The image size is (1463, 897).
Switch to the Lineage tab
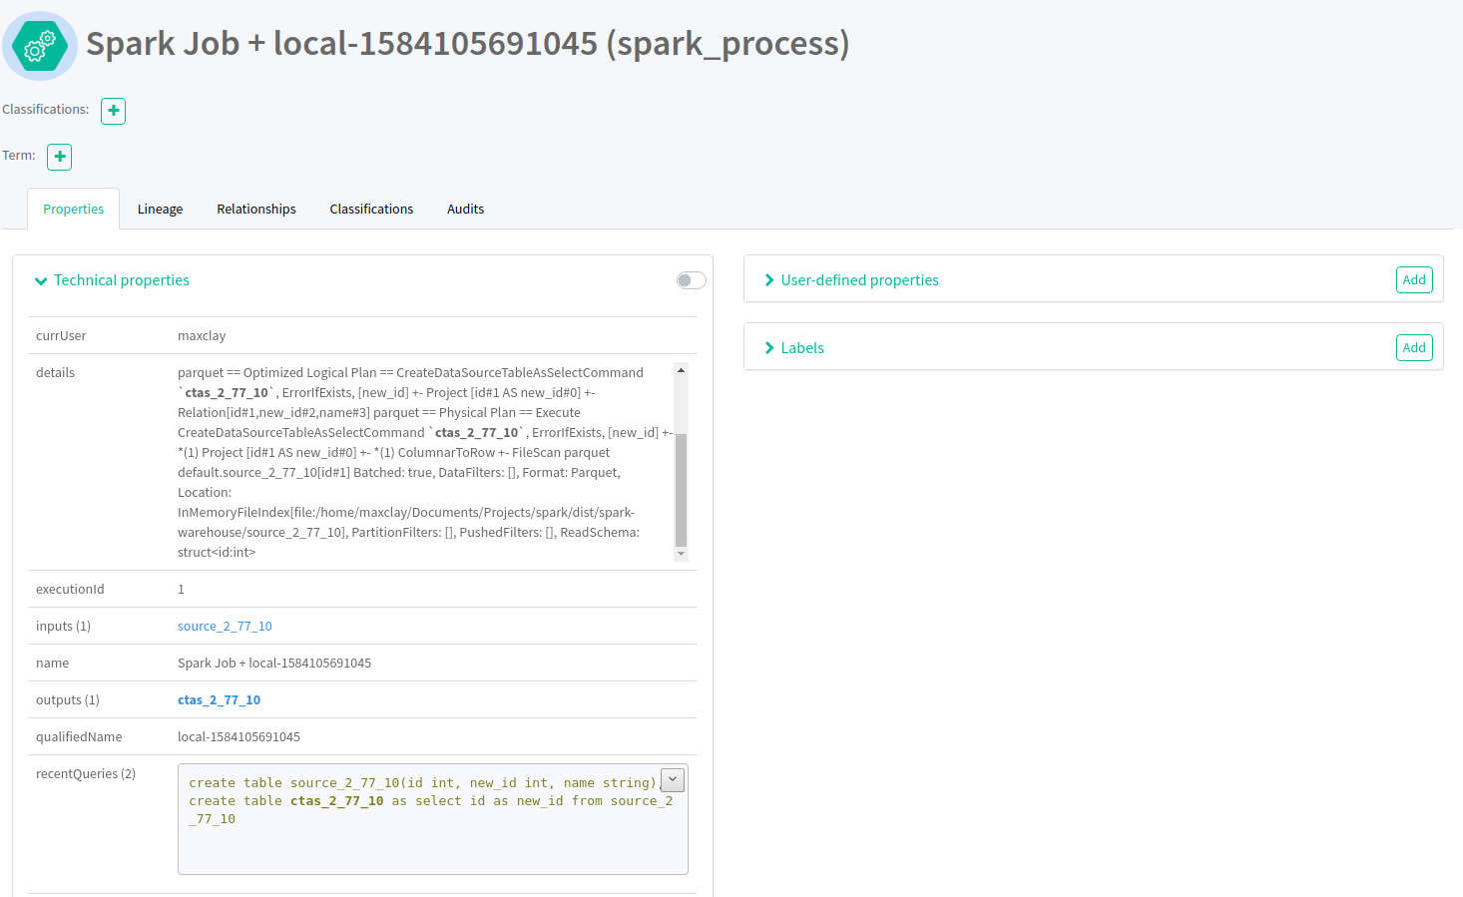tap(161, 209)
